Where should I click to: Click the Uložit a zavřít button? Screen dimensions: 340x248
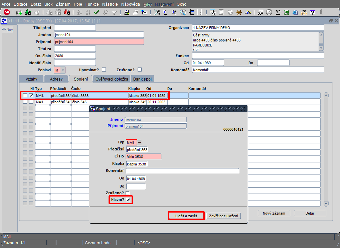click(186, 216)
